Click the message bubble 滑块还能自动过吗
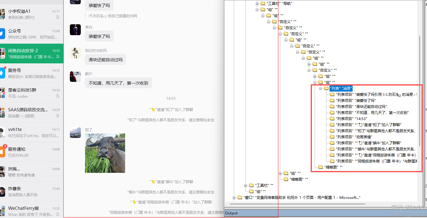The height and width of the screenshot is (218, 427). (106, 59)
